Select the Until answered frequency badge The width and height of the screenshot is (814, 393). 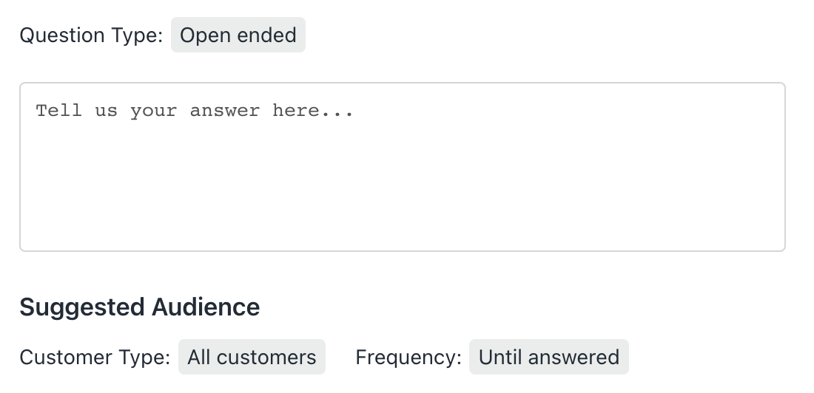(x=548, y=358)
